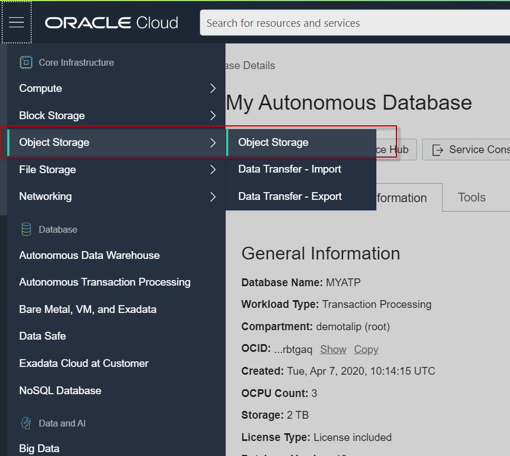The image size is (510, 456).
Task: Copy the database OCID
Action: point(366,349)
